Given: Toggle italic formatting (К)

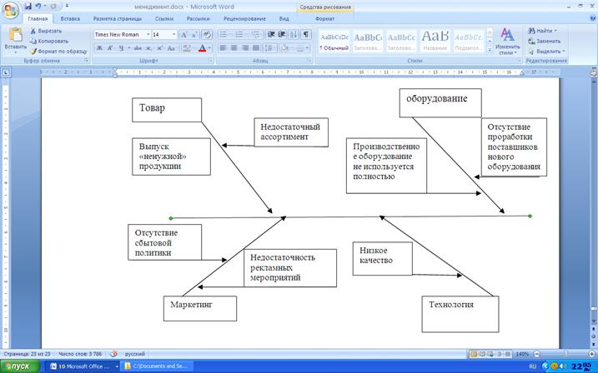Looking at the screenshot, I should (x=111, y=48).
